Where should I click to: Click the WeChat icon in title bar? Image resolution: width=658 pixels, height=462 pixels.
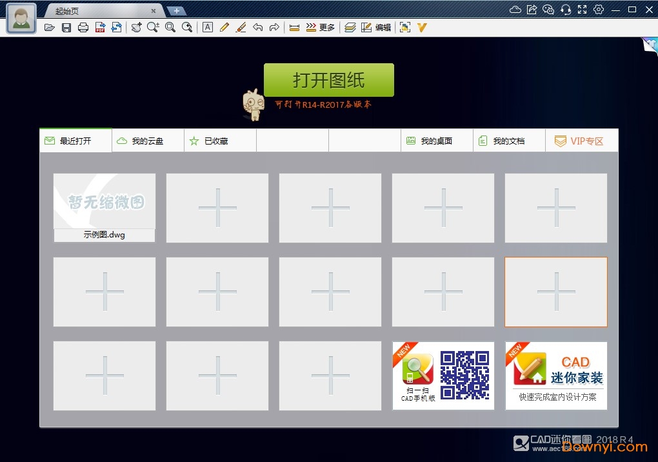(548, 10)
